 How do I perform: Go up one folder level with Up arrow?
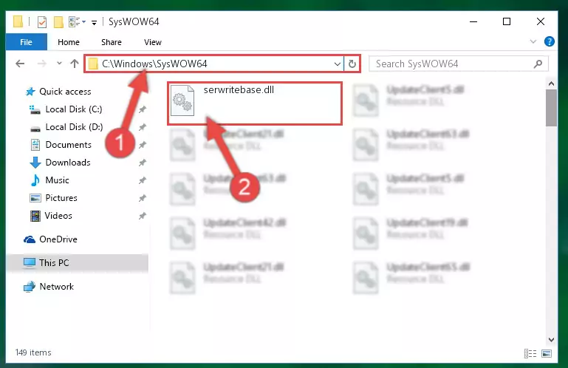[x=75, y=64]
